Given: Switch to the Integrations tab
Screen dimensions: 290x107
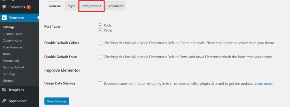Looking at the screenshot, I should point(91,6).
